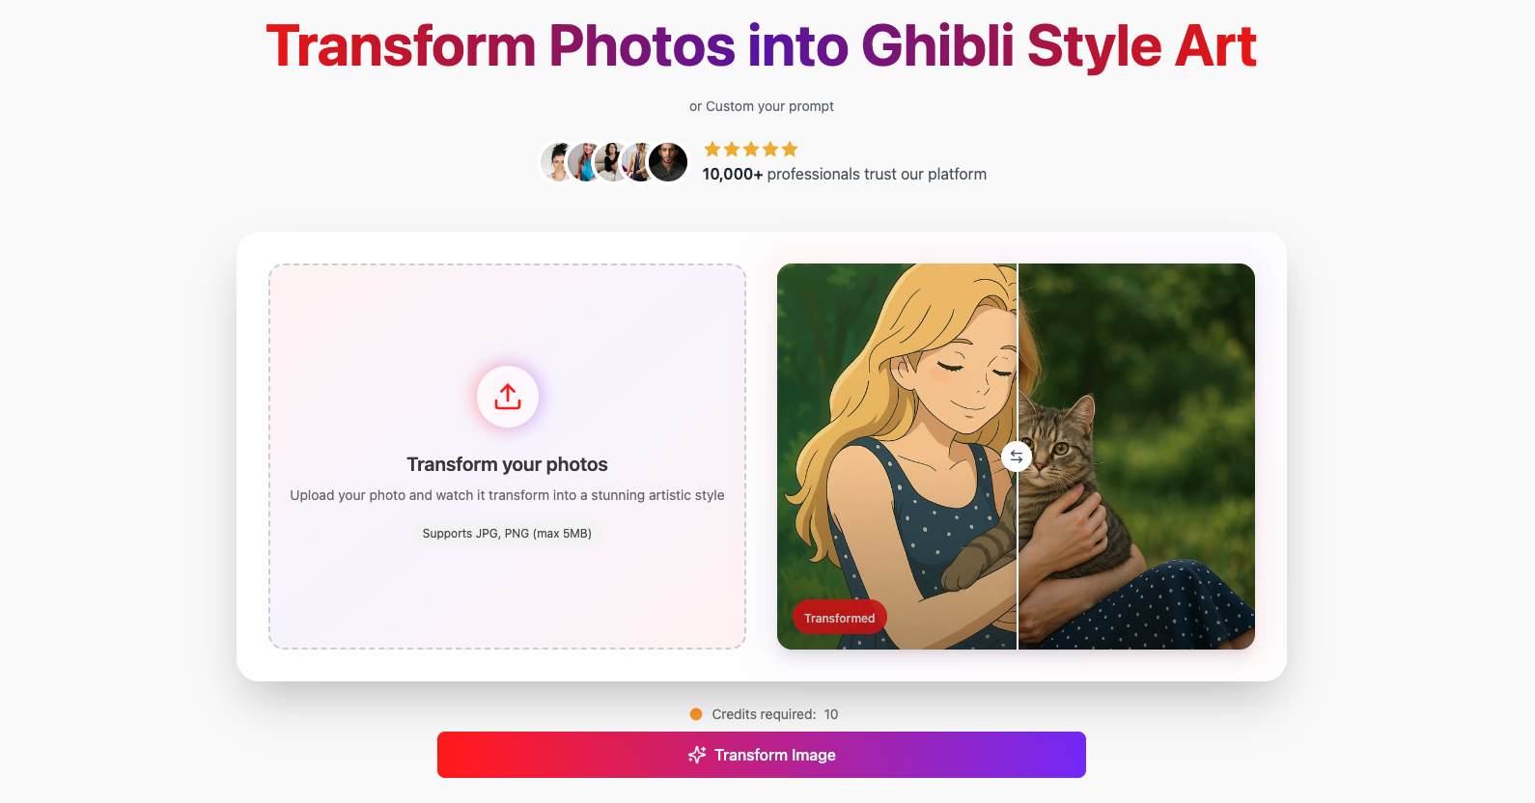The height and width of the screenshot is (803, 1535).
Task: Click the original cat photo side
Action: click(x=1136, y=457)
